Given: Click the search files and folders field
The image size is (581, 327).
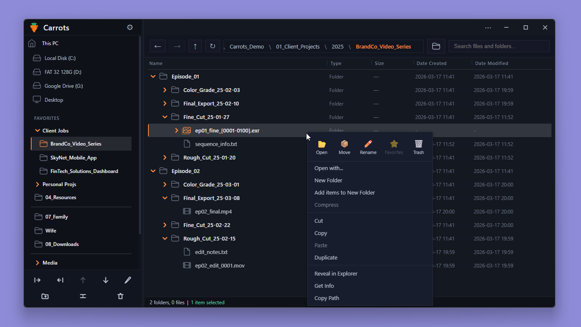Looking at the screenshot, I should [x=499, y=46].
